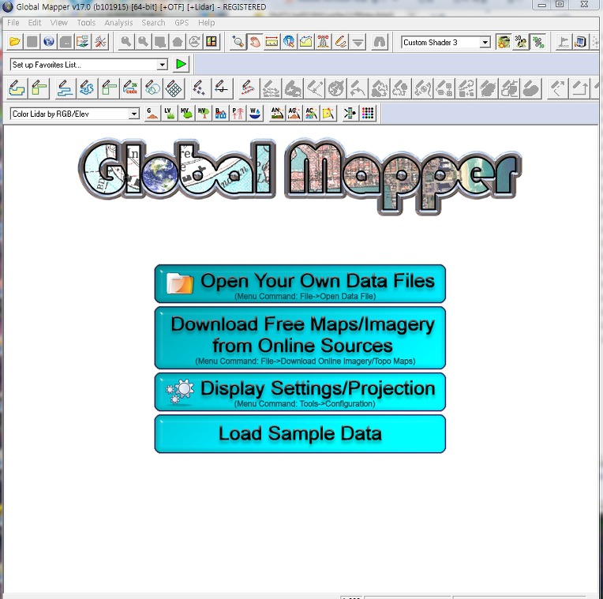The height and width of the screenshot is (599, 603).
Task: Click the Create Point features tool
Action: [199, 88]
